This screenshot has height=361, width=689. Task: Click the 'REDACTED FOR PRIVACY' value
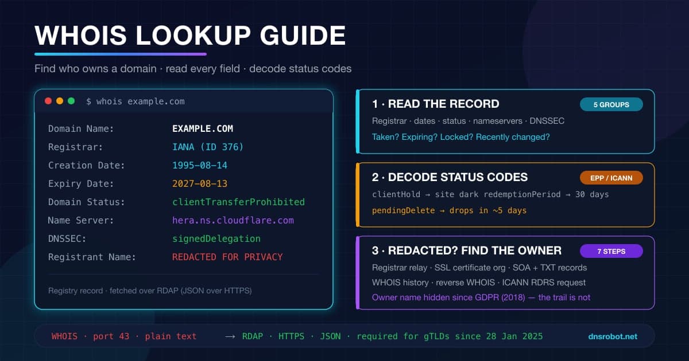227,257
